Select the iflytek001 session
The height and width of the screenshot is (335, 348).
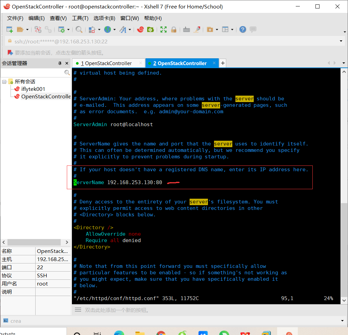pos(33,89)
